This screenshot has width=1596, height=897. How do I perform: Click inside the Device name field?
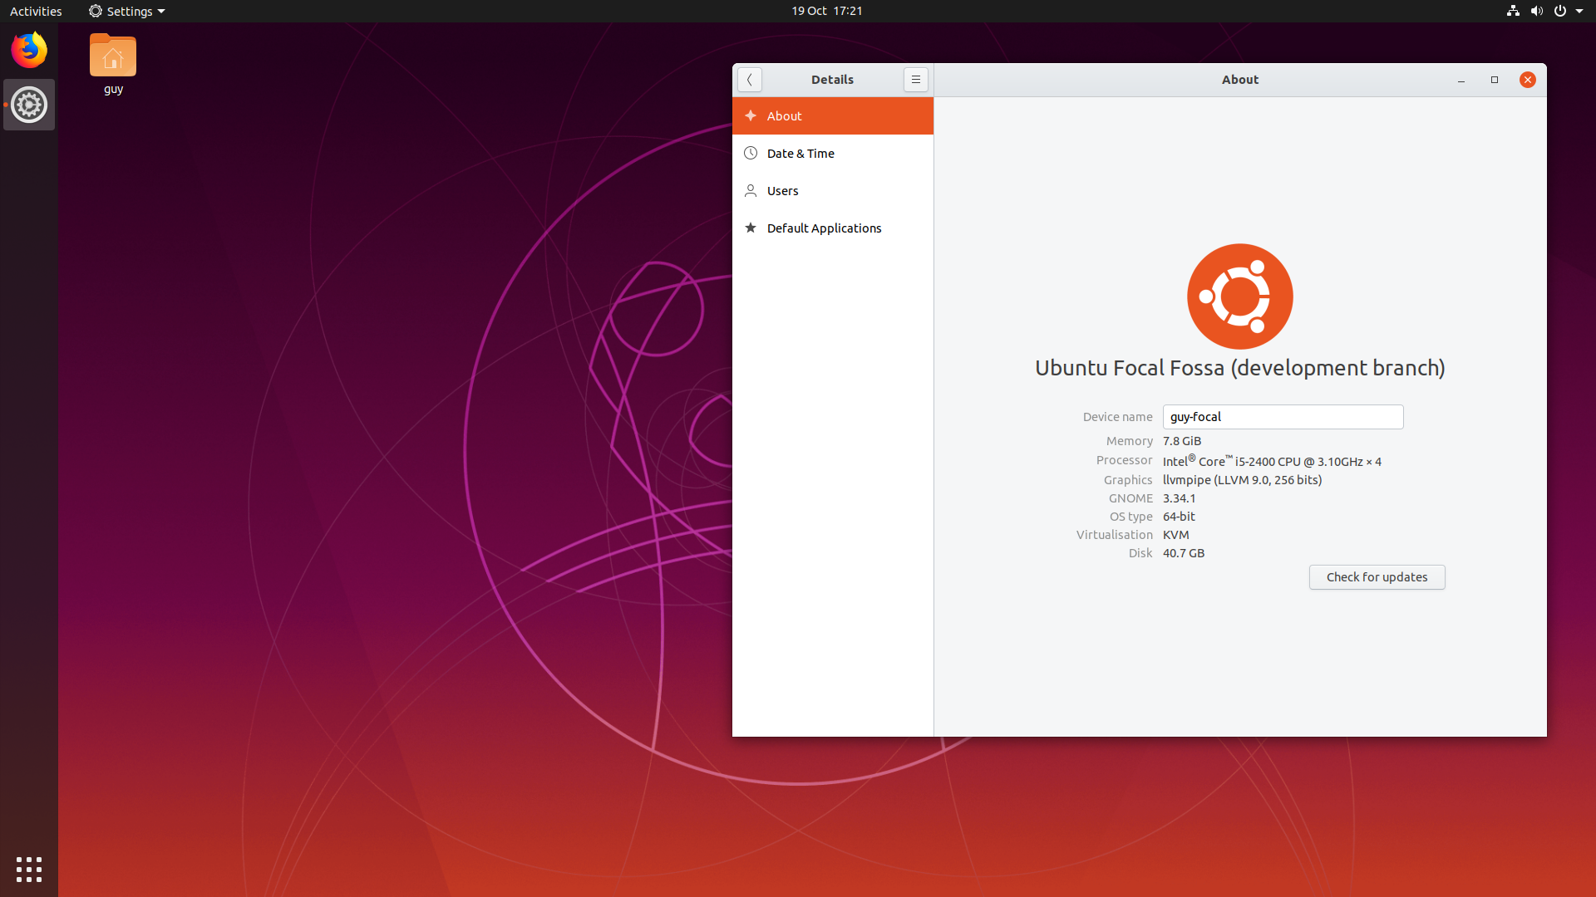click(1283, 416)
